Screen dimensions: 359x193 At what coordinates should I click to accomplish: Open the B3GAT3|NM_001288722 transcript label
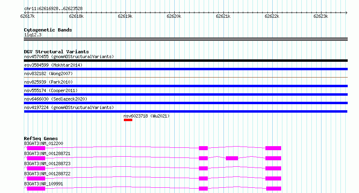pos(47,174)
